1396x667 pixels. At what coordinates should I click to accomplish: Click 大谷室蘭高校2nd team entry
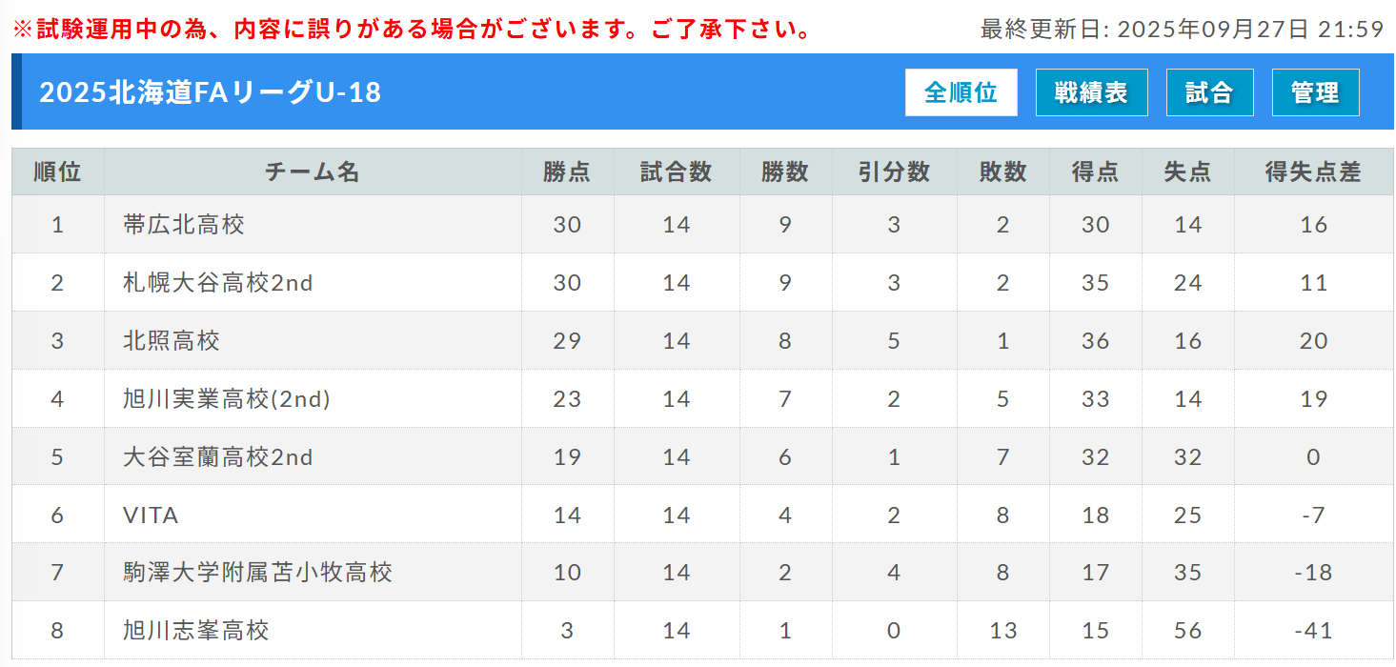point(218,457)
